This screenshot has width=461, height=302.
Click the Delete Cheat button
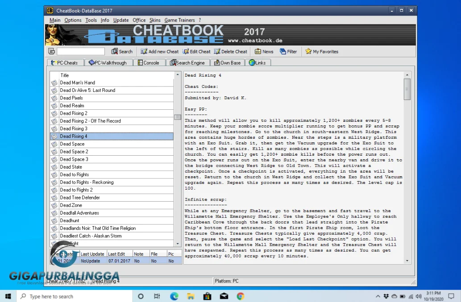[231, 51]
